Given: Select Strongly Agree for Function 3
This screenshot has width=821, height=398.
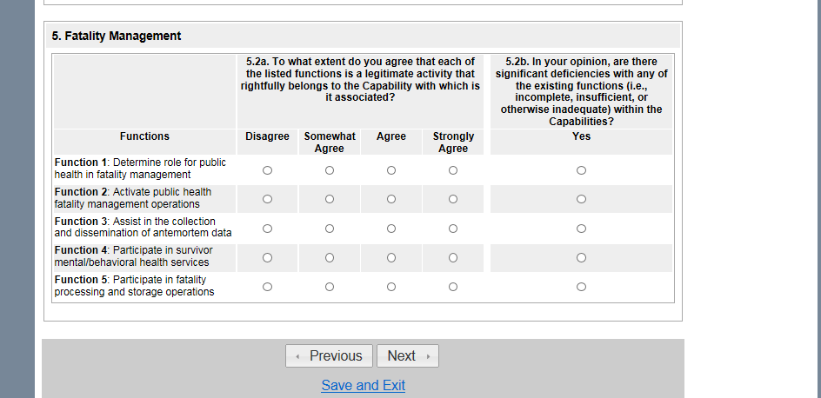Looking at the screenshot, I should [453, 229].
